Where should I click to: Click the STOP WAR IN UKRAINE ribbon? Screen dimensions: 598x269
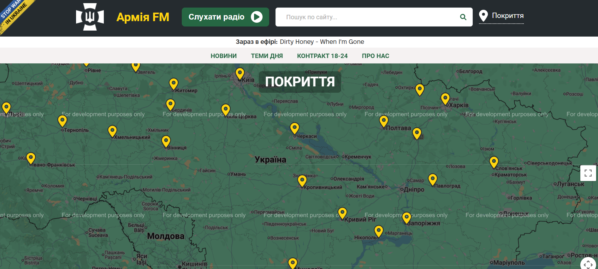coord(14,13)
